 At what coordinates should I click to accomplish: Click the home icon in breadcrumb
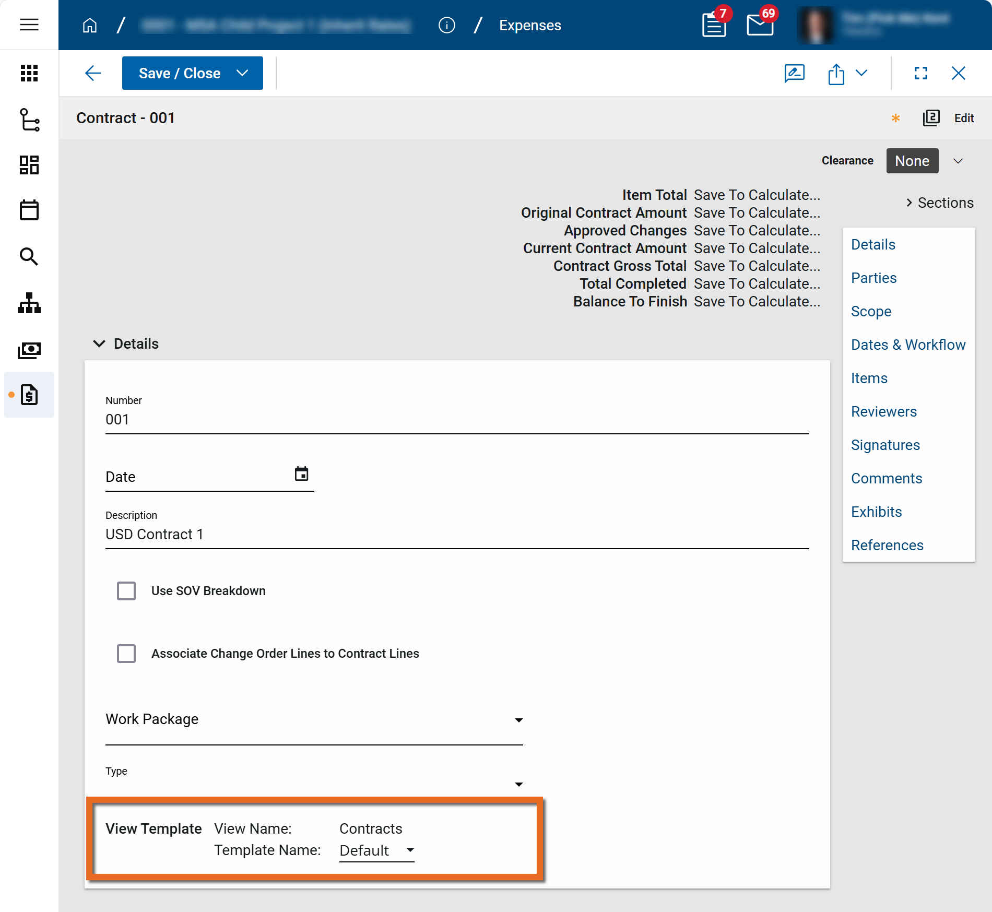[x=90, y=25]
